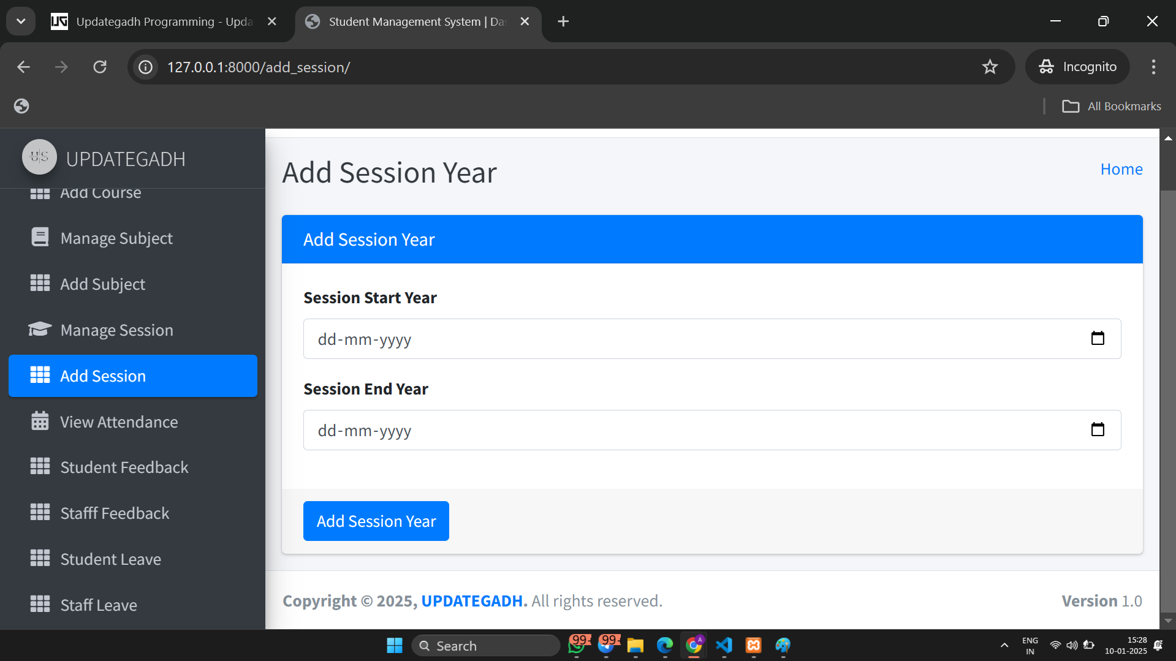
Task: Bookmark this page with the star icon
Action: pos(990,67)
